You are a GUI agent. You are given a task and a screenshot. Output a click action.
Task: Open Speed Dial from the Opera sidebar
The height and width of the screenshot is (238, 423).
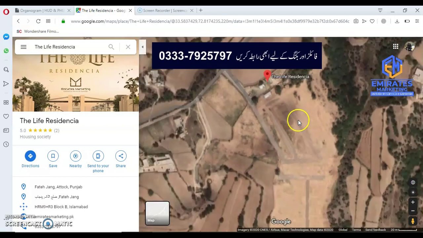pos(6,102)
